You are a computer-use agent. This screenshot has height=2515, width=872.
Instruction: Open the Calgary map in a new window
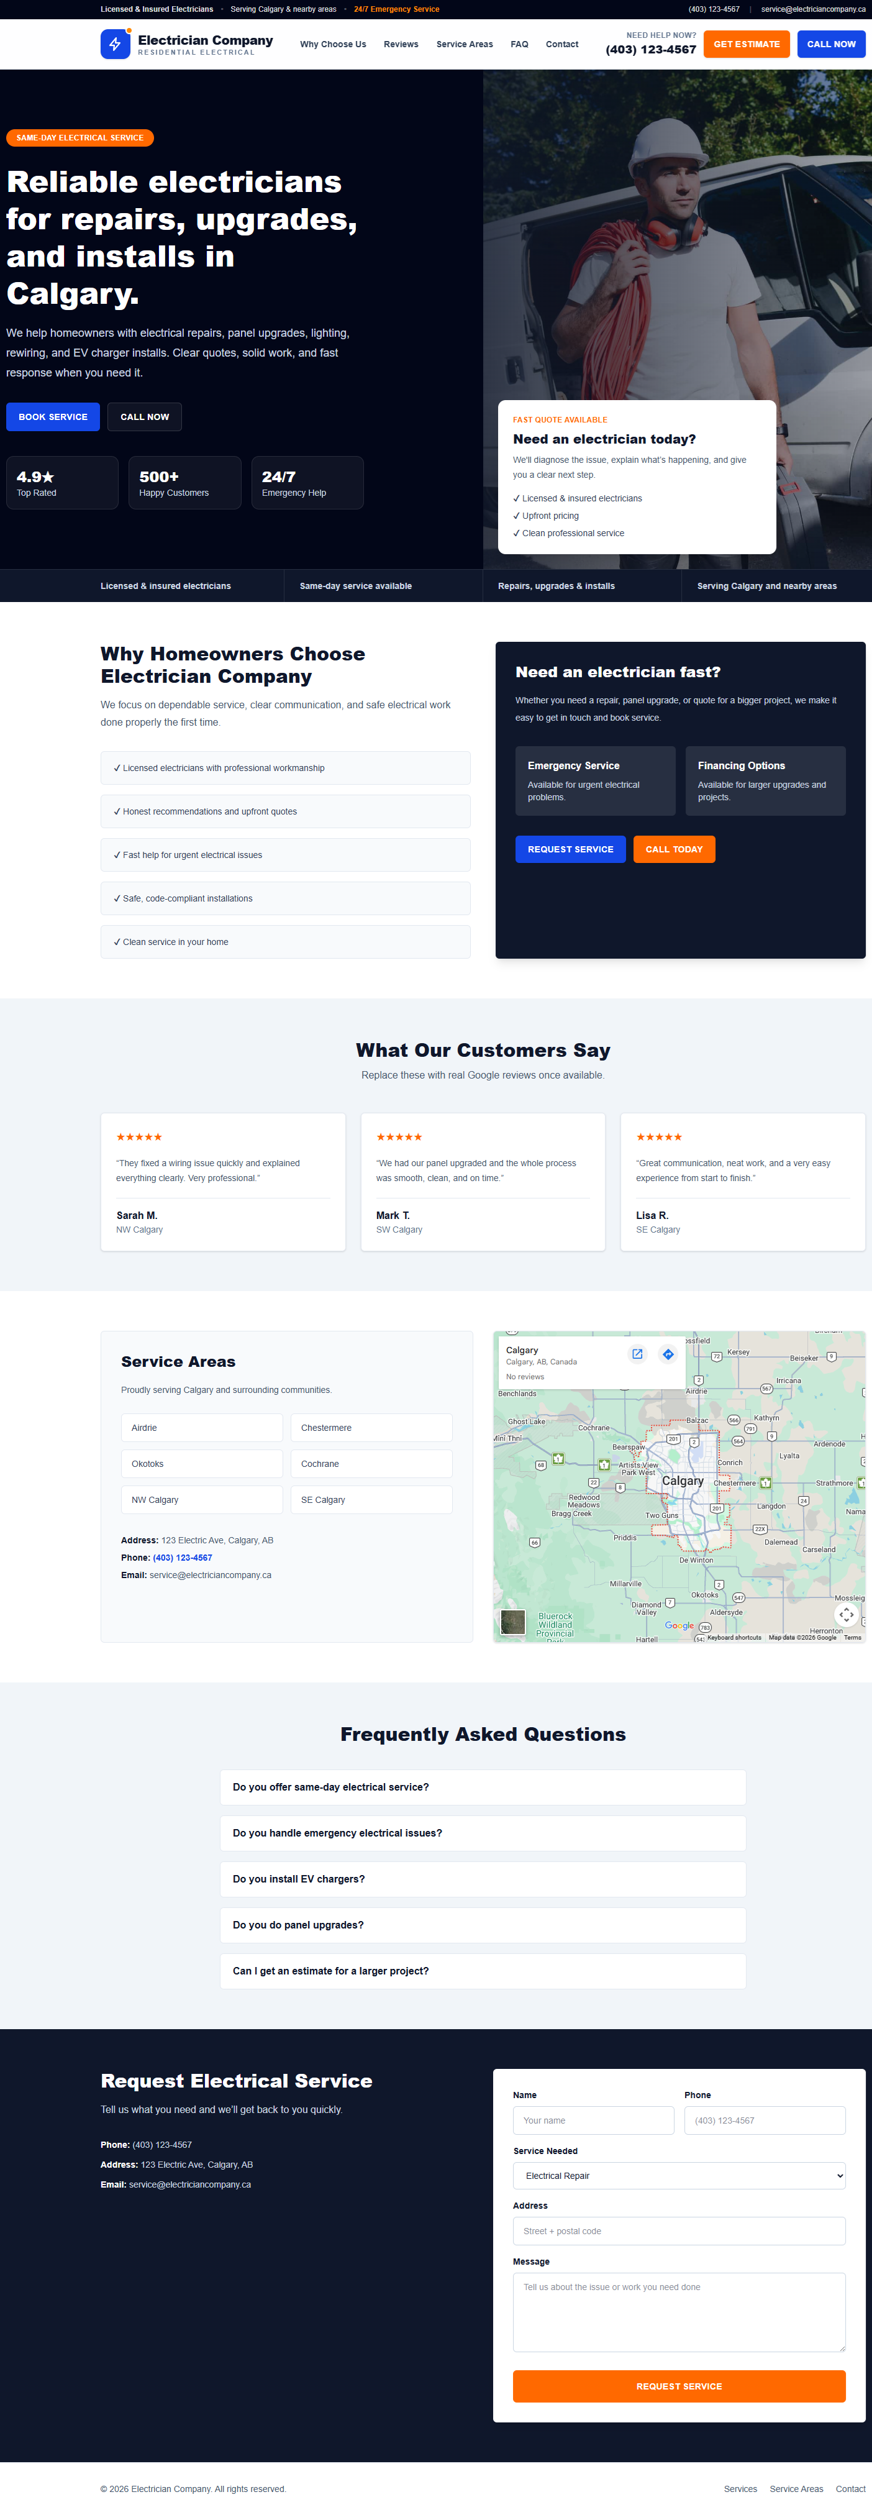[x=637, y=1354]
